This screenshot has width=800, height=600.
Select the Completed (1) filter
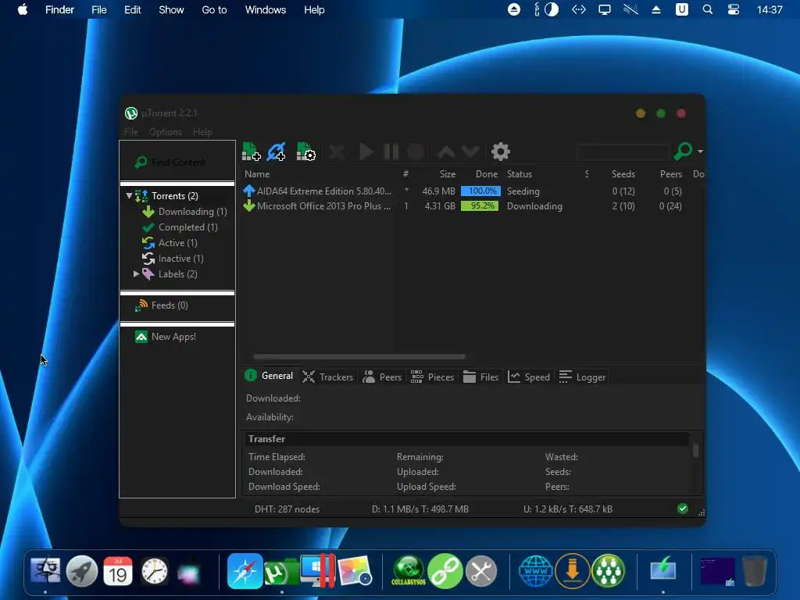pyautogui.click(x=187, y=227)
